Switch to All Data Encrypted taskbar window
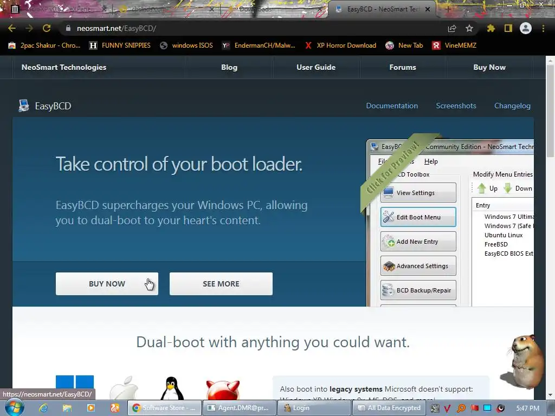This screenshot has width=555, height=416. 390,408
